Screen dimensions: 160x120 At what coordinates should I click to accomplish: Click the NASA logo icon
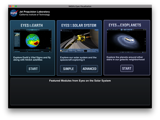pos(14,13)
